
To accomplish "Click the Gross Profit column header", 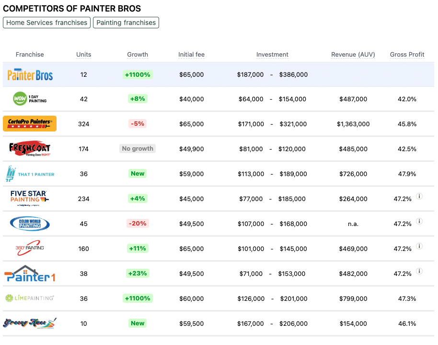I will pos(407,55).
